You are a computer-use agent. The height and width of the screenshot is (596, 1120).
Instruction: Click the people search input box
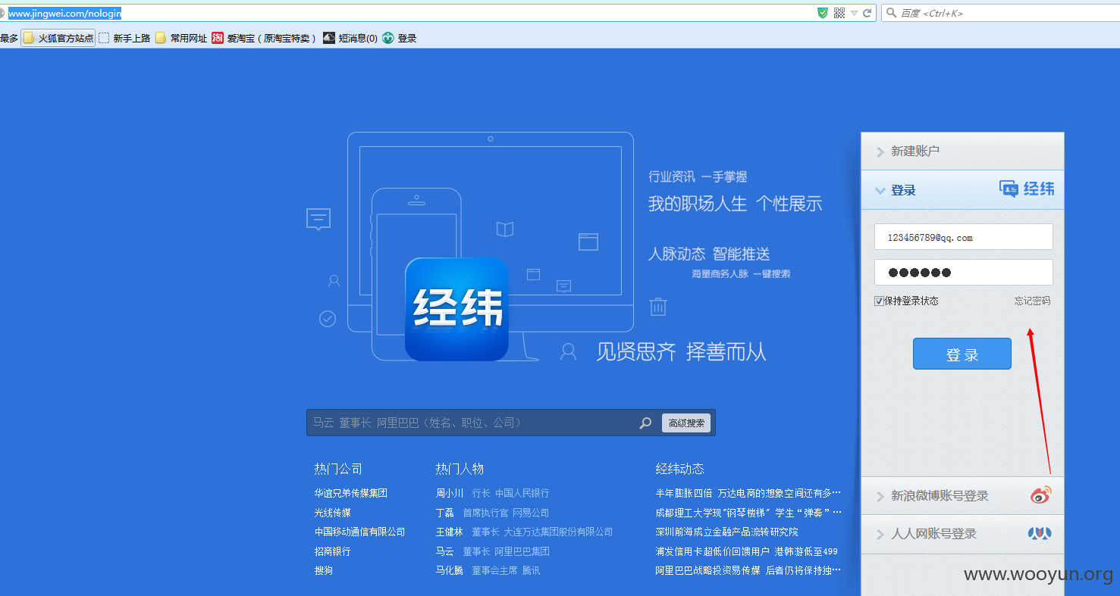point(472,423)
